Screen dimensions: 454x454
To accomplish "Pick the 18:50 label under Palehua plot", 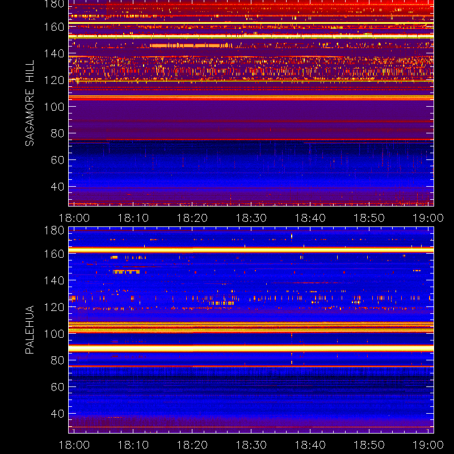I will click(369, 445).
